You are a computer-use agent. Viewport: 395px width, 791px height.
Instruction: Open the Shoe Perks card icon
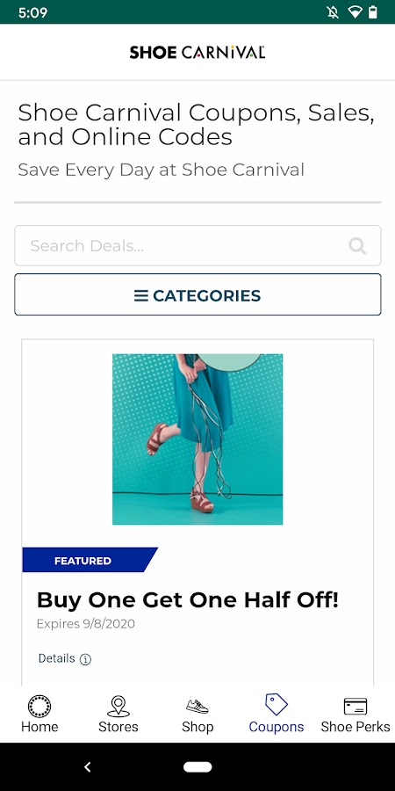tap(355, 707)
